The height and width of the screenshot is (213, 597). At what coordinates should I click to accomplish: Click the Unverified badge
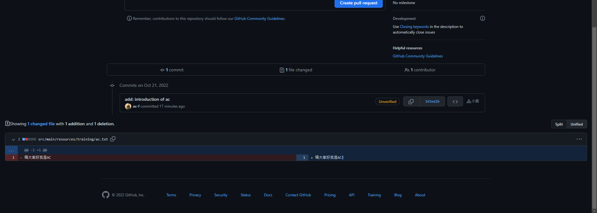pyautogui.click(x=387, y=101)
